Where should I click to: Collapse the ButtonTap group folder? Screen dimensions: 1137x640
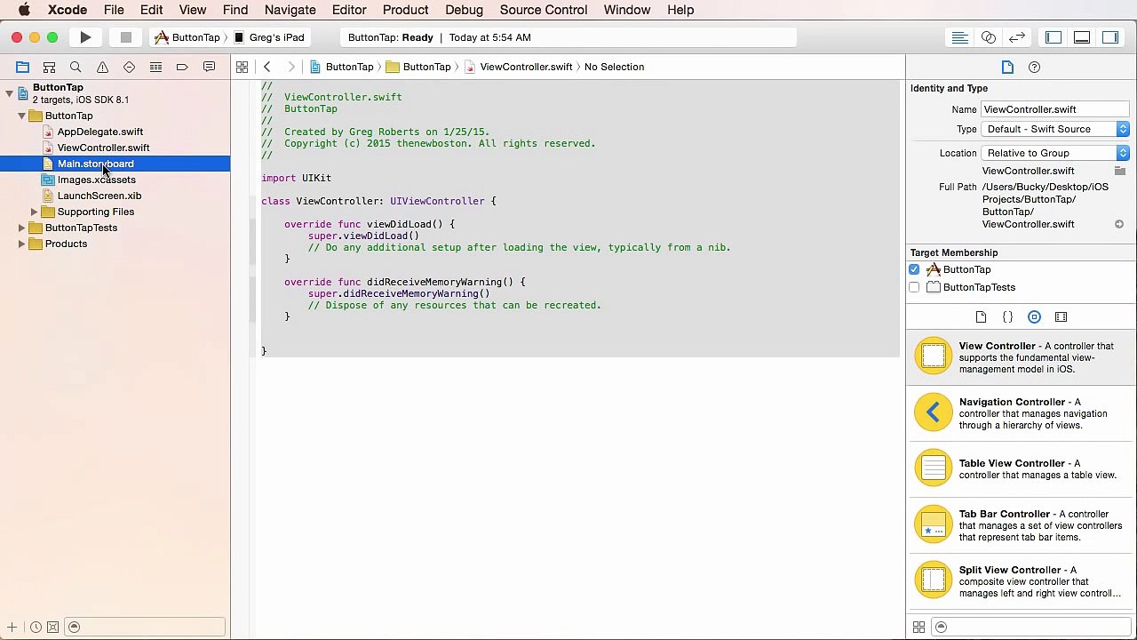[21, 116]
